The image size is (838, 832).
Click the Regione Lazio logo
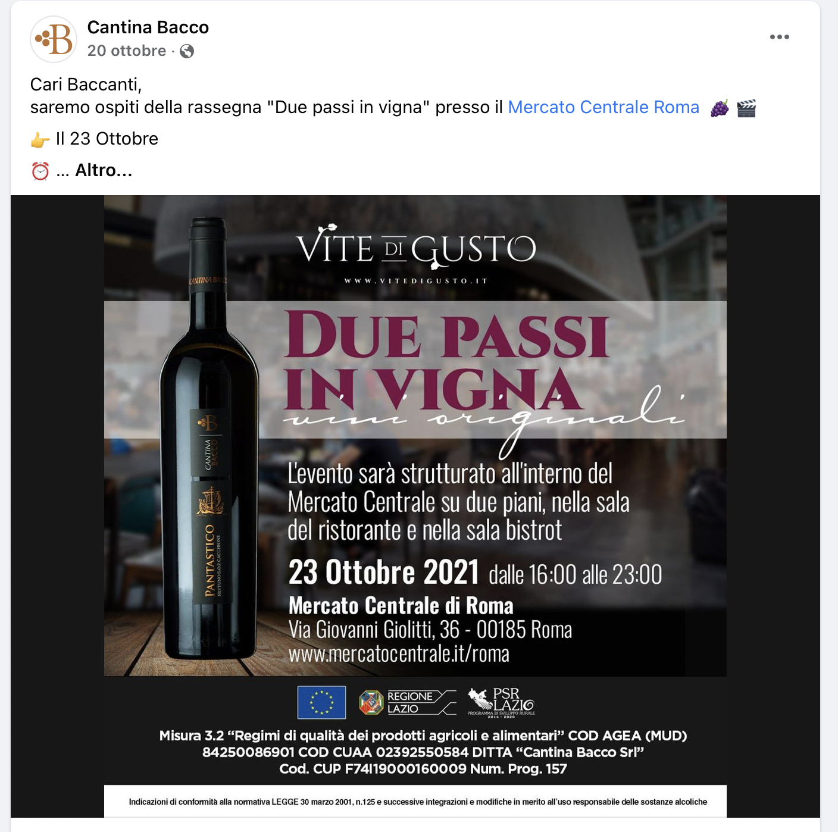pyautogui.click(x=408, y=702)
